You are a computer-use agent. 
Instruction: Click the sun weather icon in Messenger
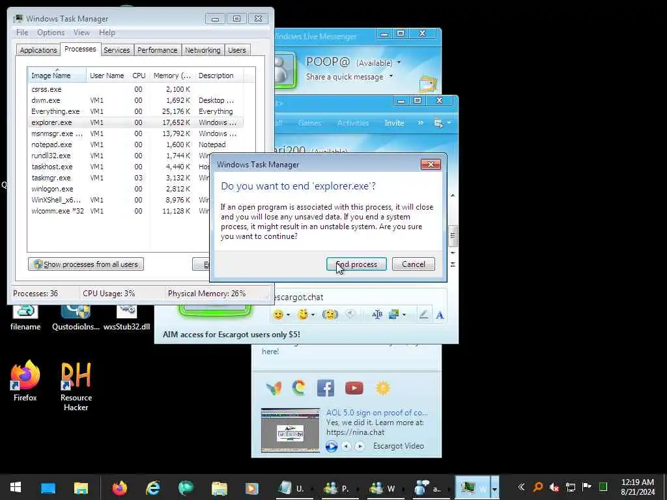point(383,388)
